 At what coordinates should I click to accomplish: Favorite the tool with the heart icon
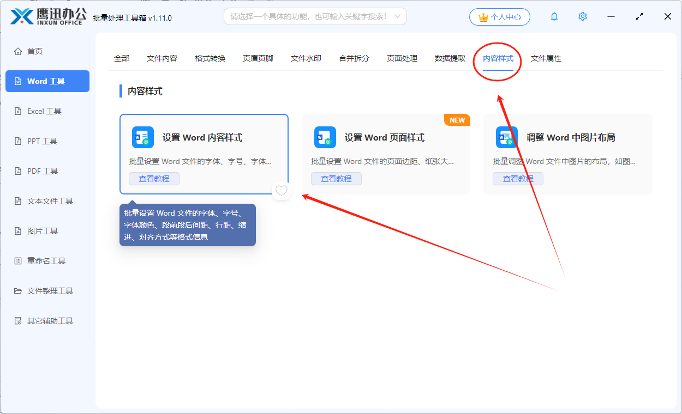pos(282,191)
